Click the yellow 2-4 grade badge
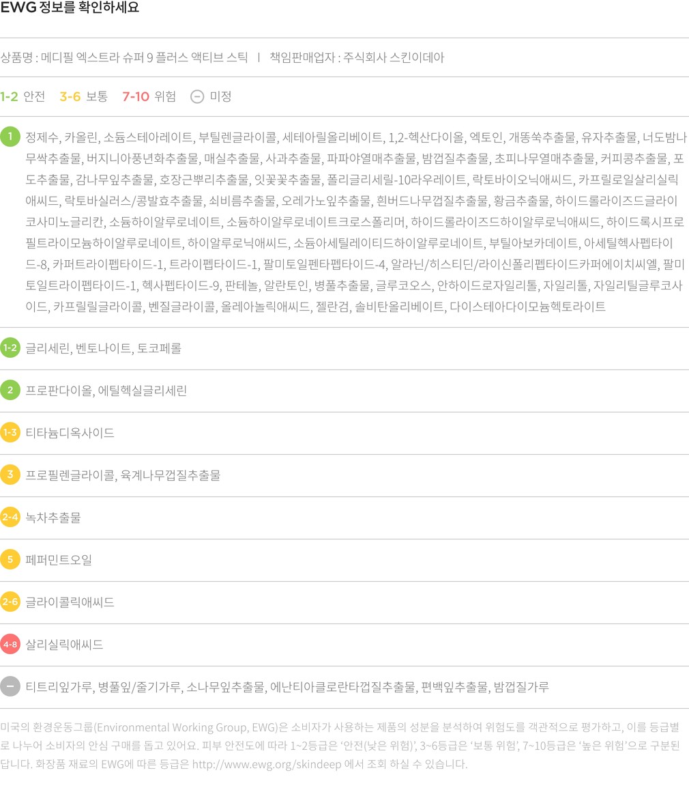The height and width of the screenshot is (788, 689). (10, 518)
